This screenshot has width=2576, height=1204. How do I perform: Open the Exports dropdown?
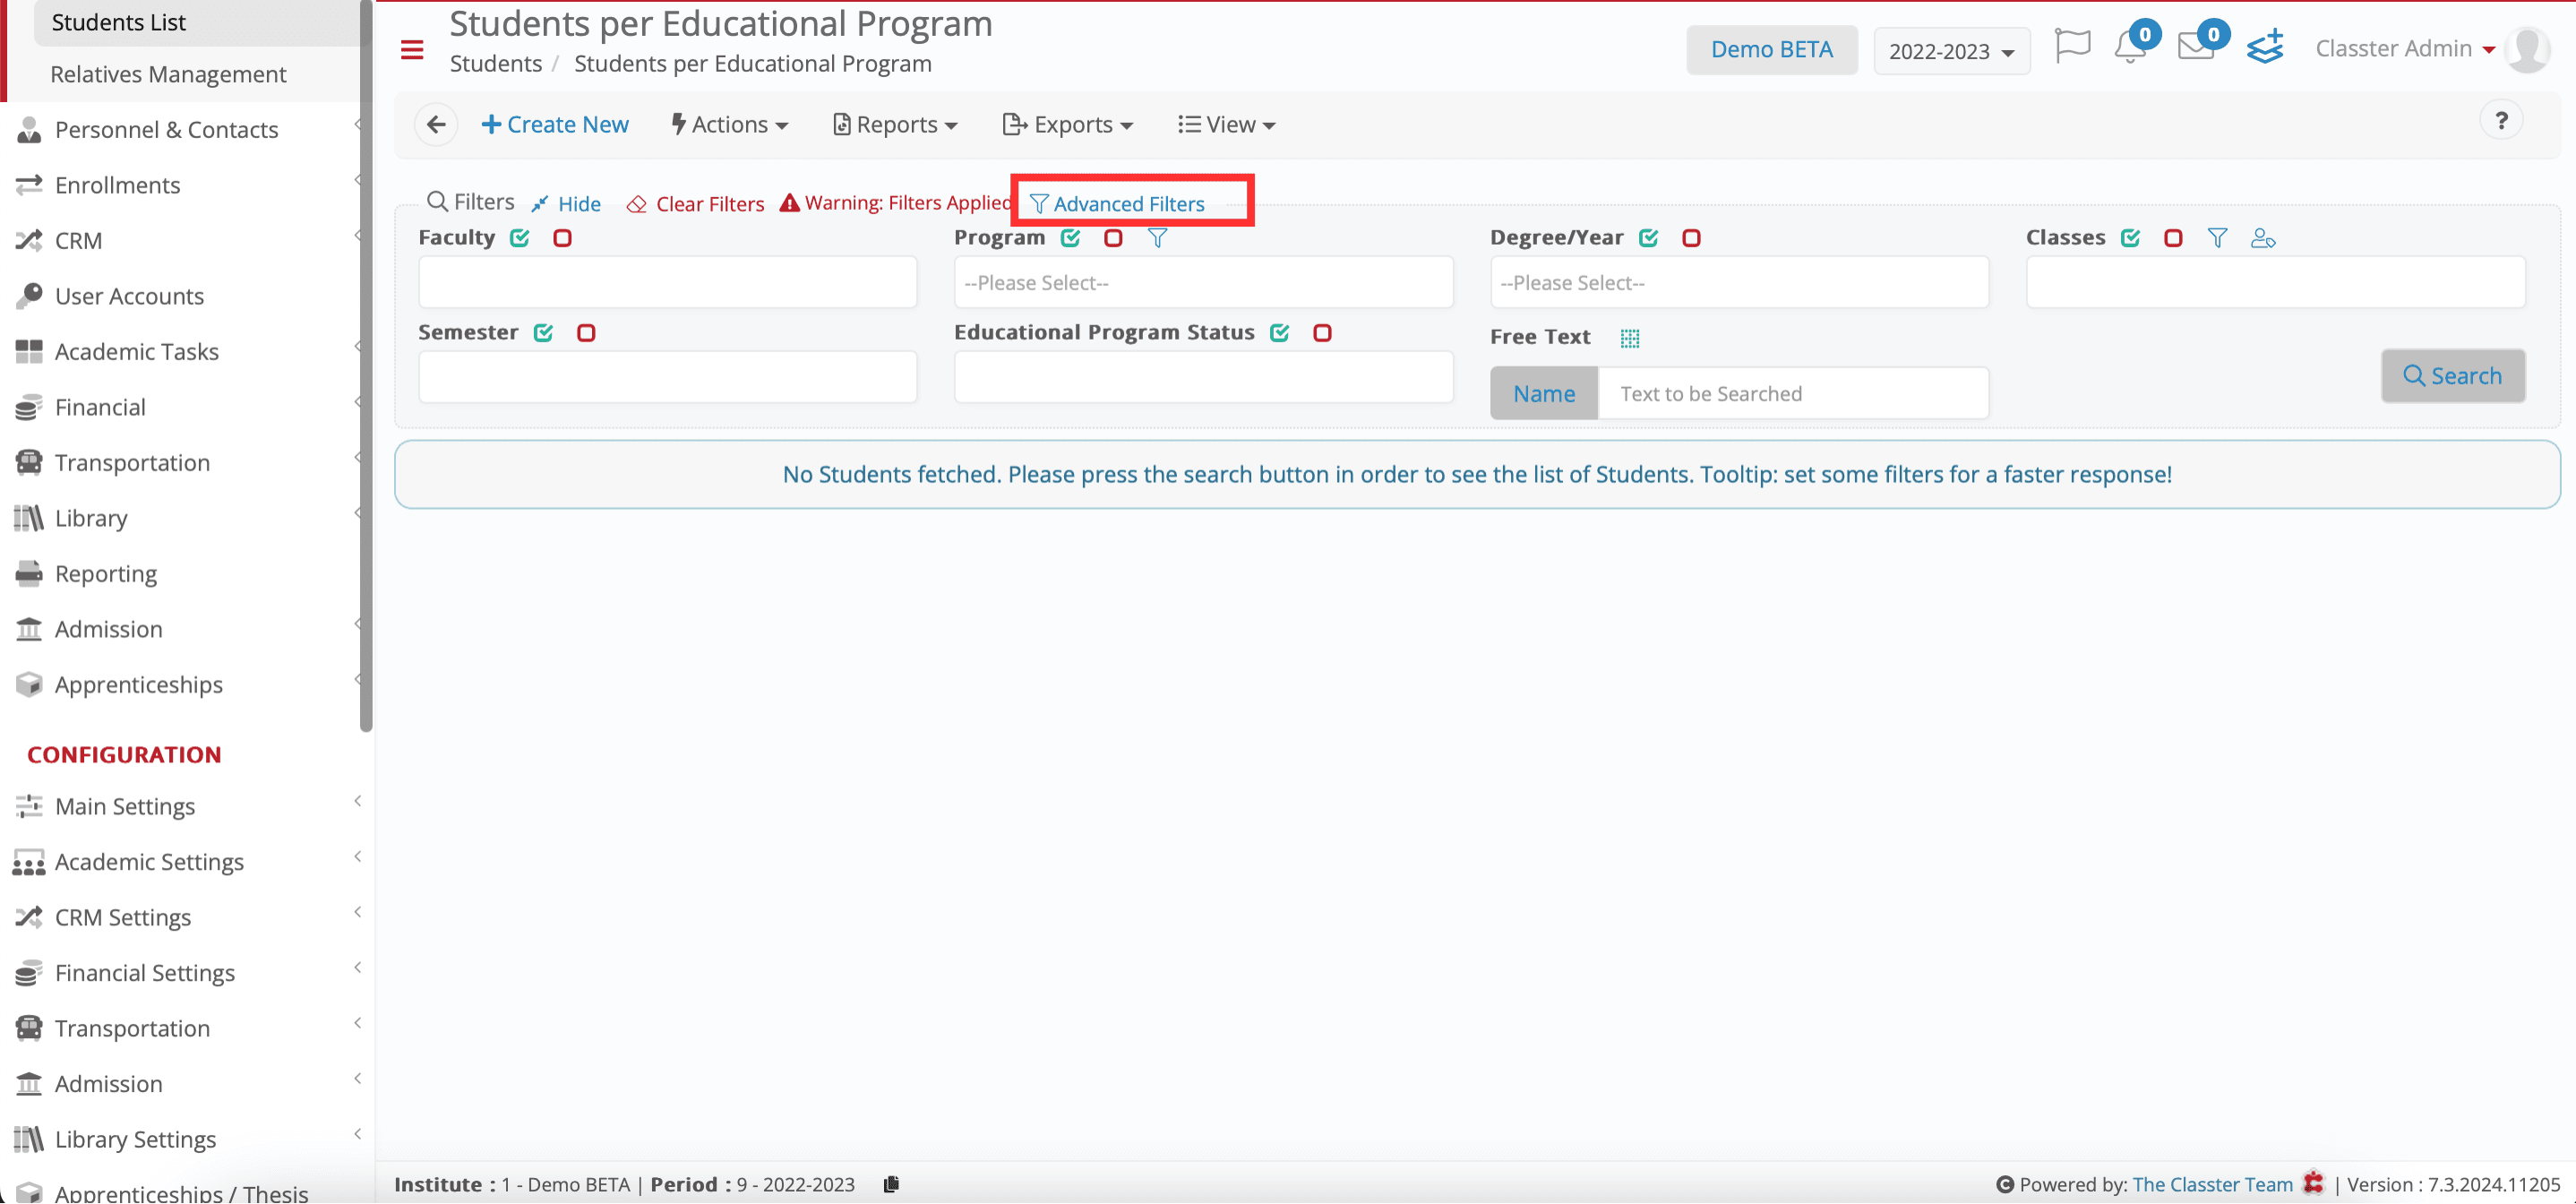[1068, 125]
